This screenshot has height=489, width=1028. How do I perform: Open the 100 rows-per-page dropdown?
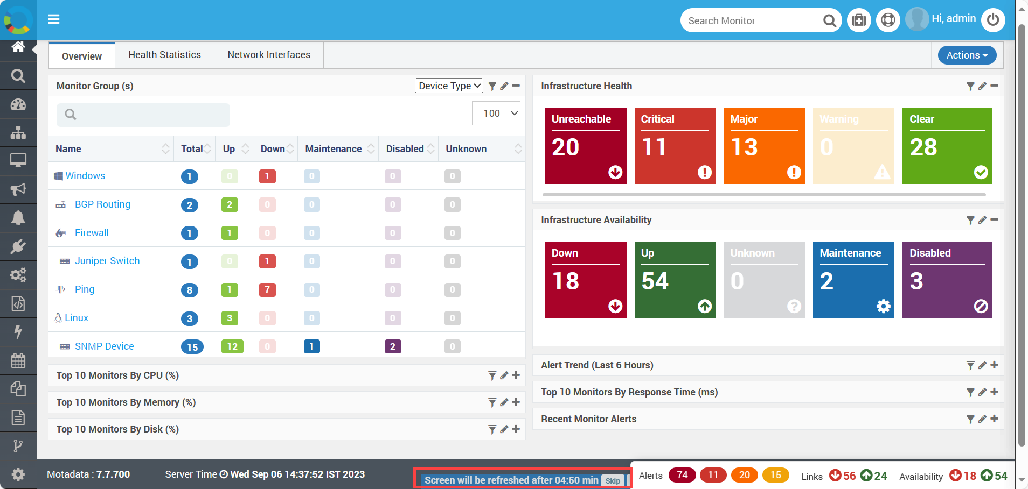[x=496, y=114]
